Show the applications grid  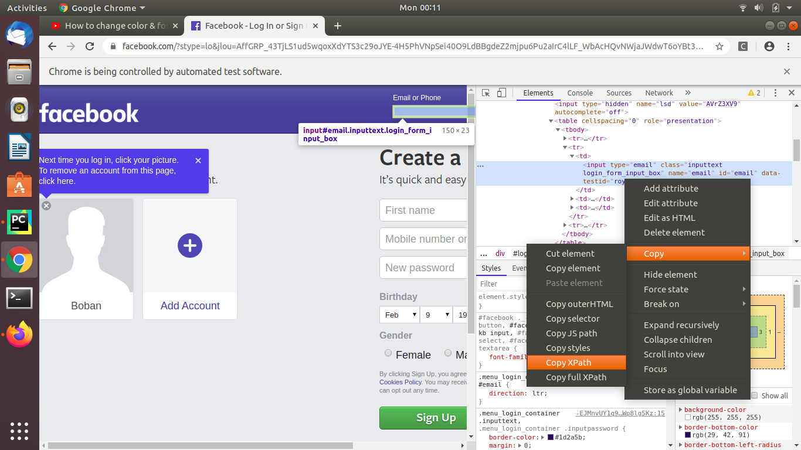click(x=19, y=430)
